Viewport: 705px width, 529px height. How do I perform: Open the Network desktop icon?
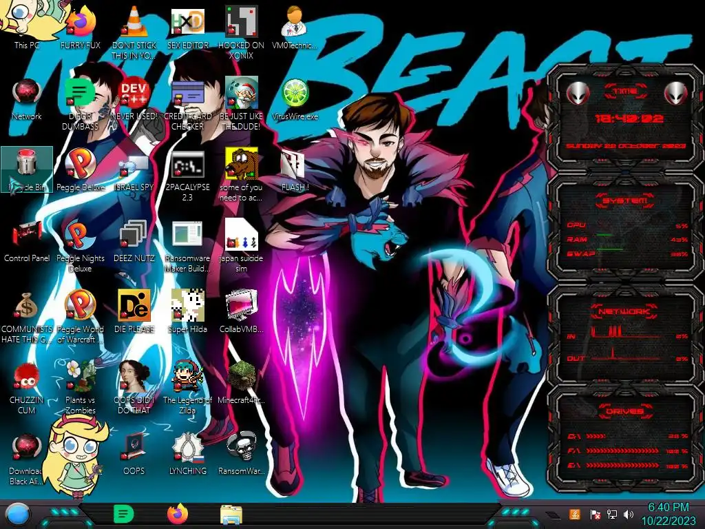27,99
